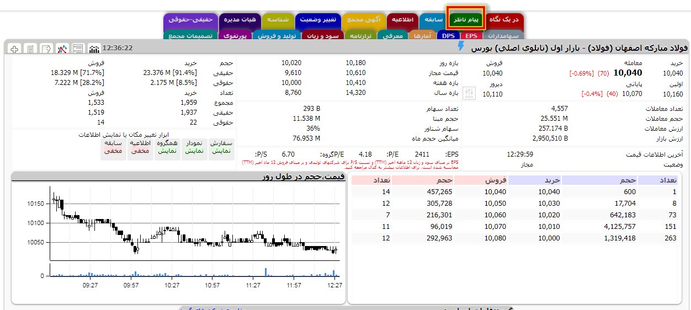Click the clock reading 12:36:22
This screenshot has height=310, width=691.
(118, 48)
